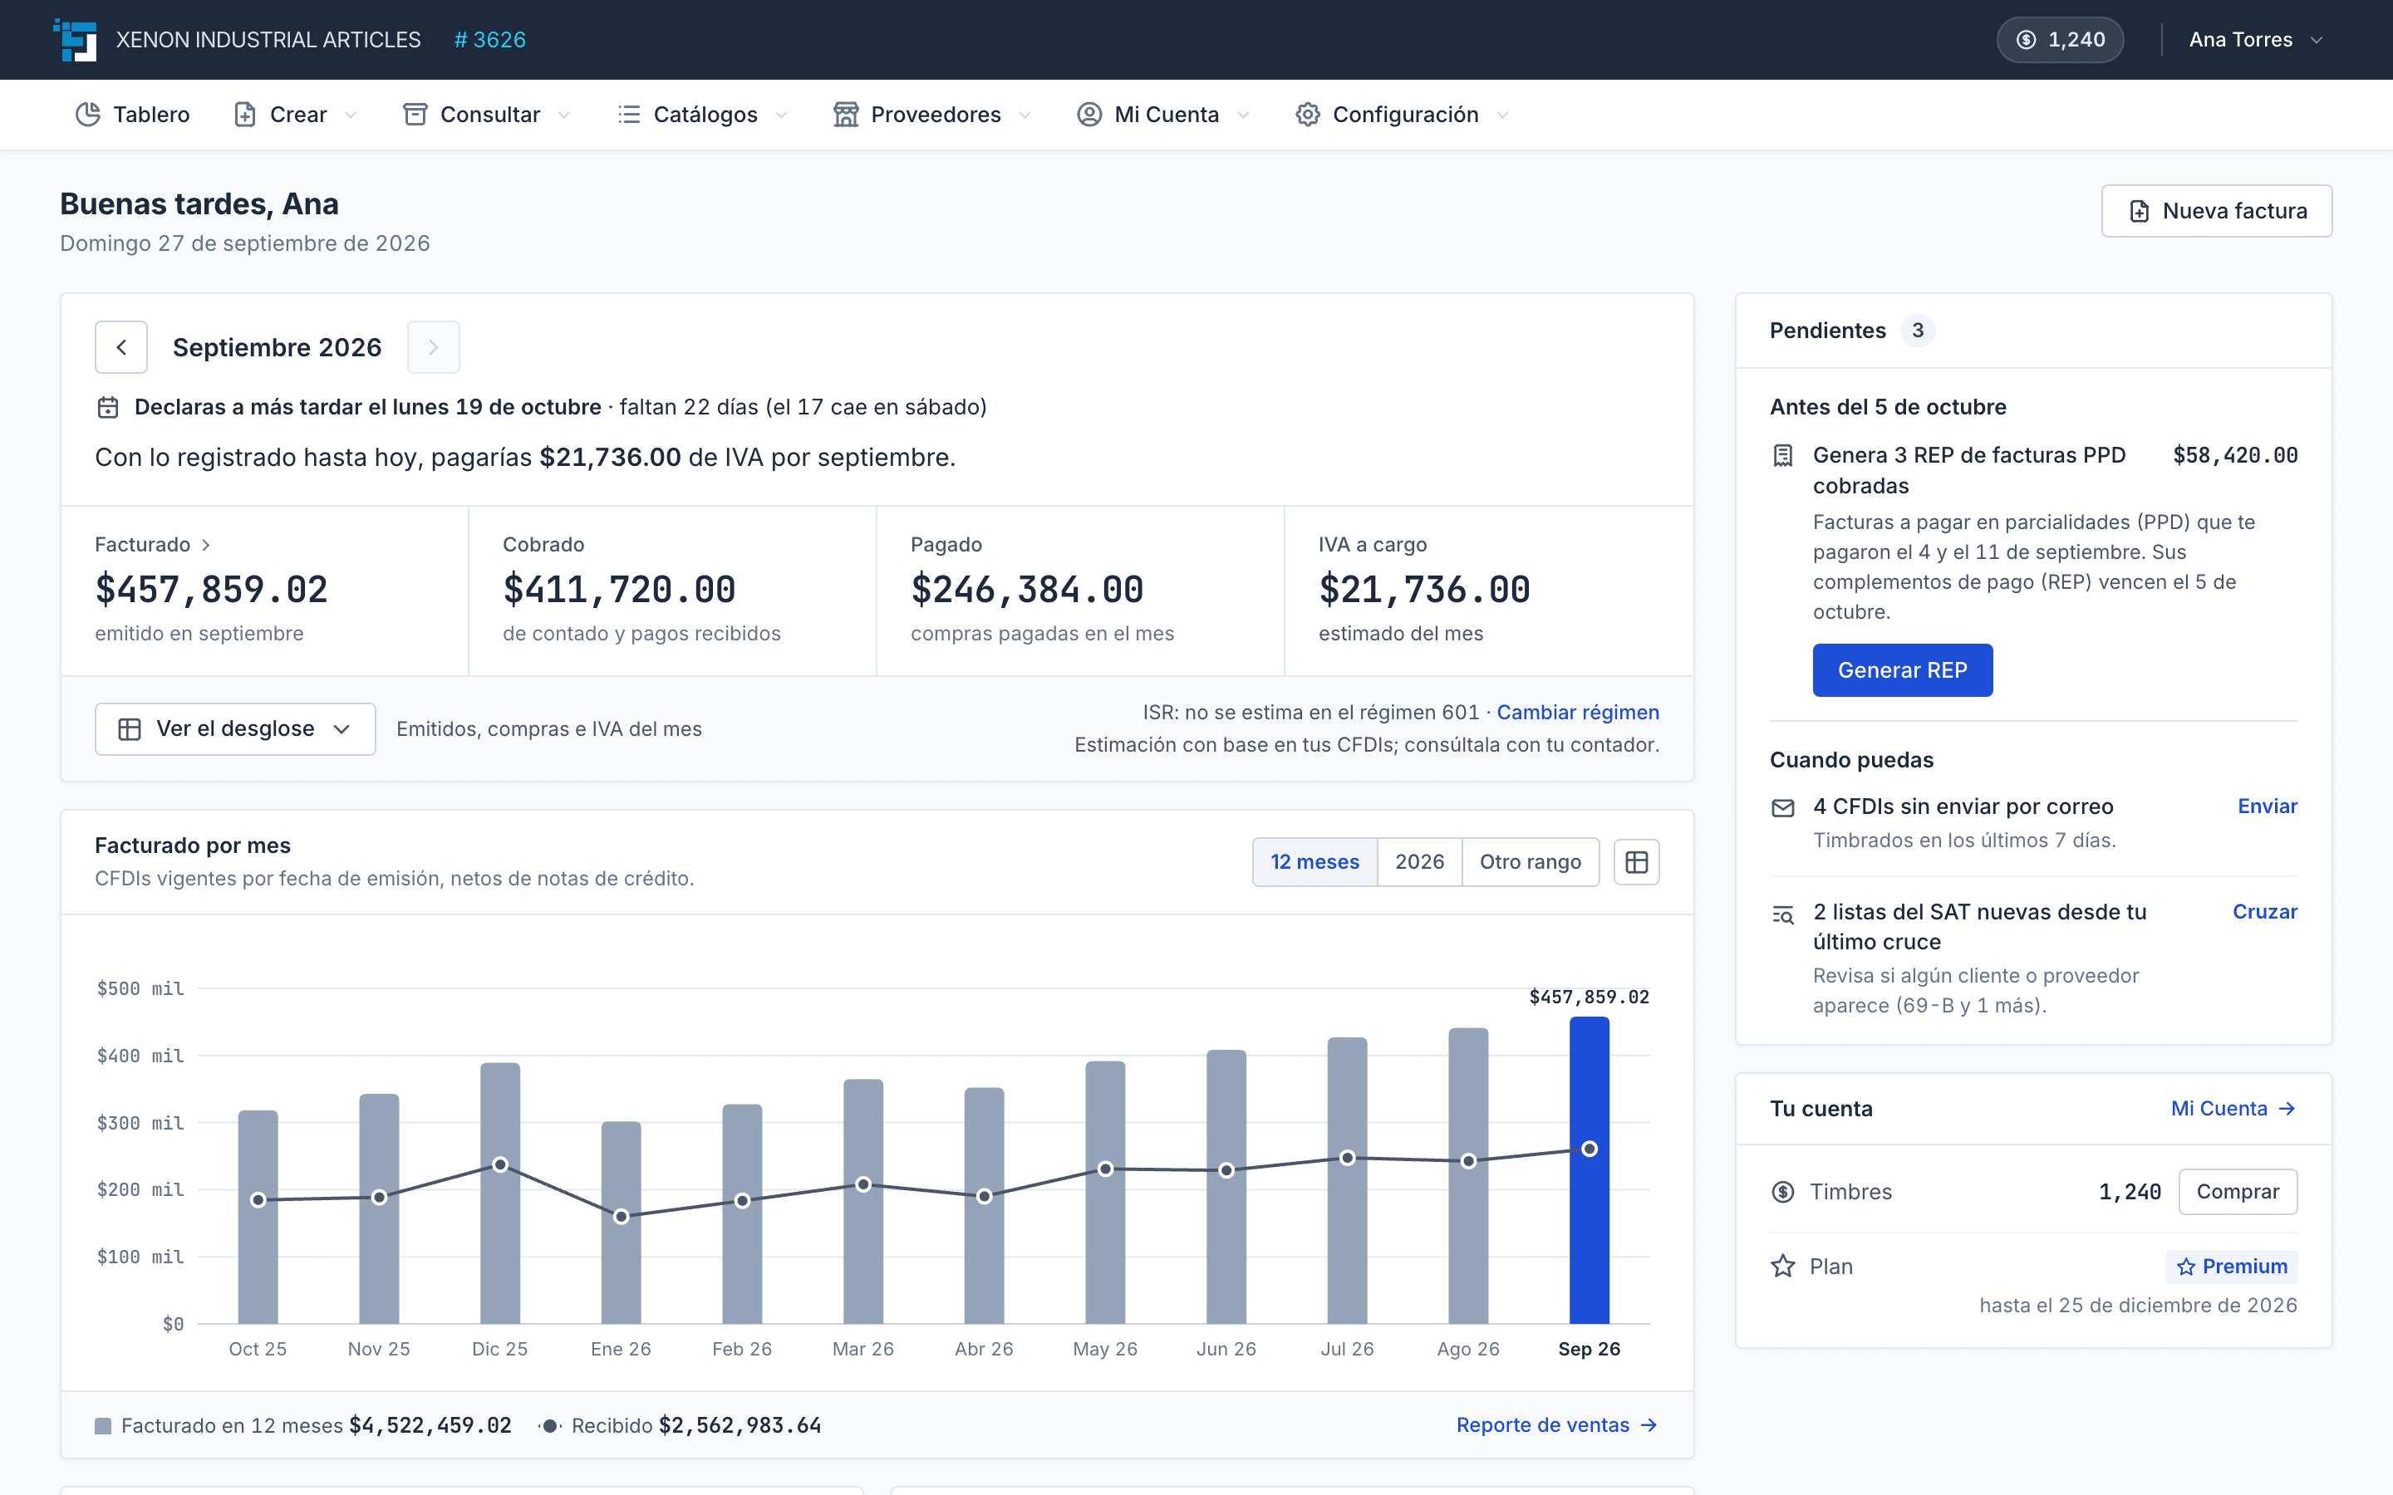The height and width of the screenshot is (1495, 2393).
Task: Click the timbres coin balance badge 1,240
Action: coord(2060,40)
